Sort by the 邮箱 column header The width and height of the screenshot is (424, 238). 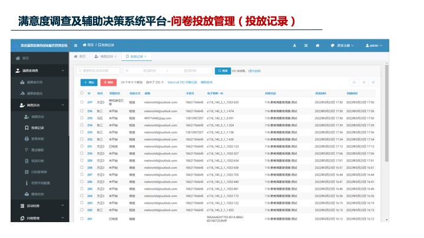[147, 93]
